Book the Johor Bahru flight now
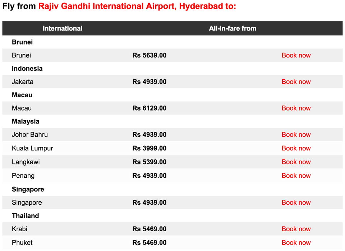The image size is (345, 251). 296,134
